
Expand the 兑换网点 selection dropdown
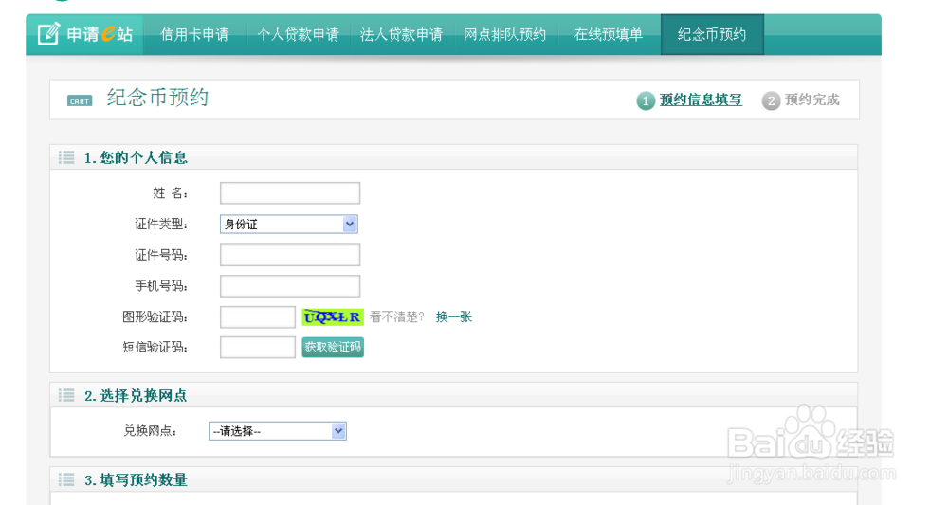278,431
